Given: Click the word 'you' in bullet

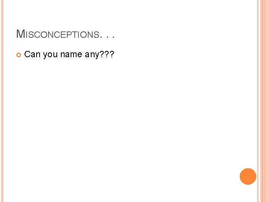Looking at the screenshot, I should [50, 55].
